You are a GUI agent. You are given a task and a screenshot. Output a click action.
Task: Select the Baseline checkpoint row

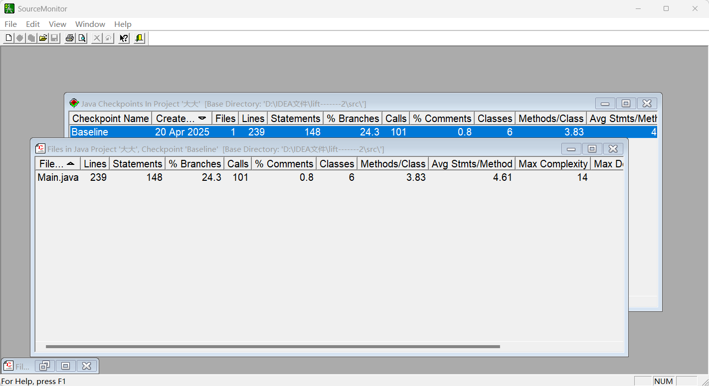363,132
